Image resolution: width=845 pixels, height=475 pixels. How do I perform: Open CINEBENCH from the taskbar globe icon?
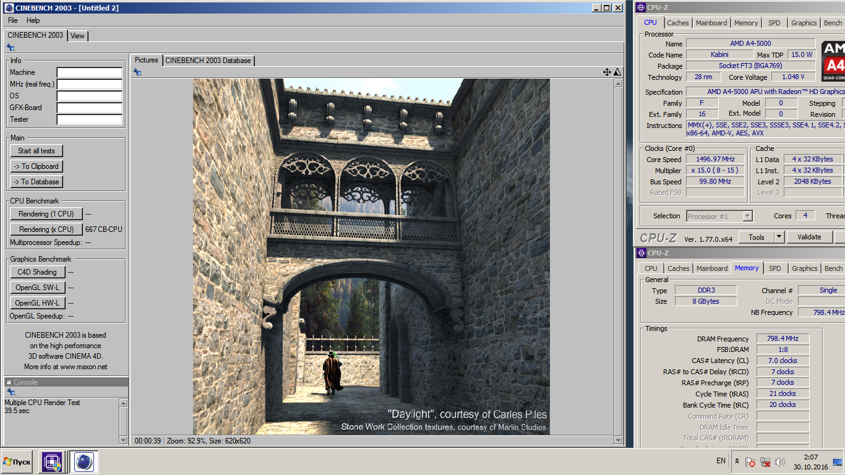(x=84, y=462)
